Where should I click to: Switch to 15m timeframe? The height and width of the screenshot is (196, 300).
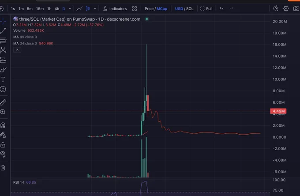pyautogui.click(x=40, y=9)
